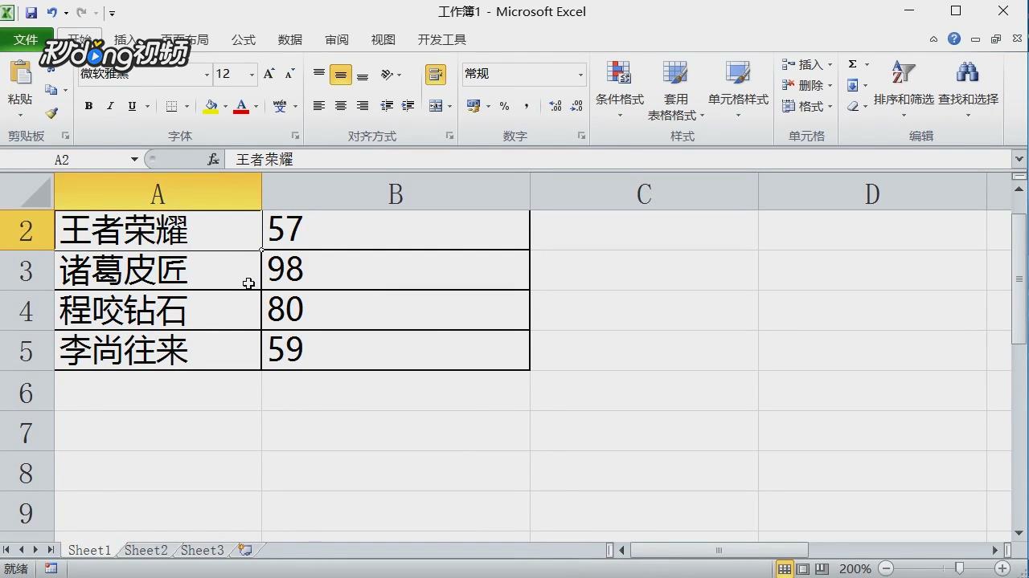Select cell containing 诸葛皮匠
Screen dimensions: 1029x578
click(x=158, y=271)
